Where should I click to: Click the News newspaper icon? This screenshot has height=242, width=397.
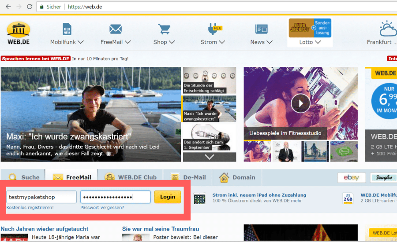point(261,29)
